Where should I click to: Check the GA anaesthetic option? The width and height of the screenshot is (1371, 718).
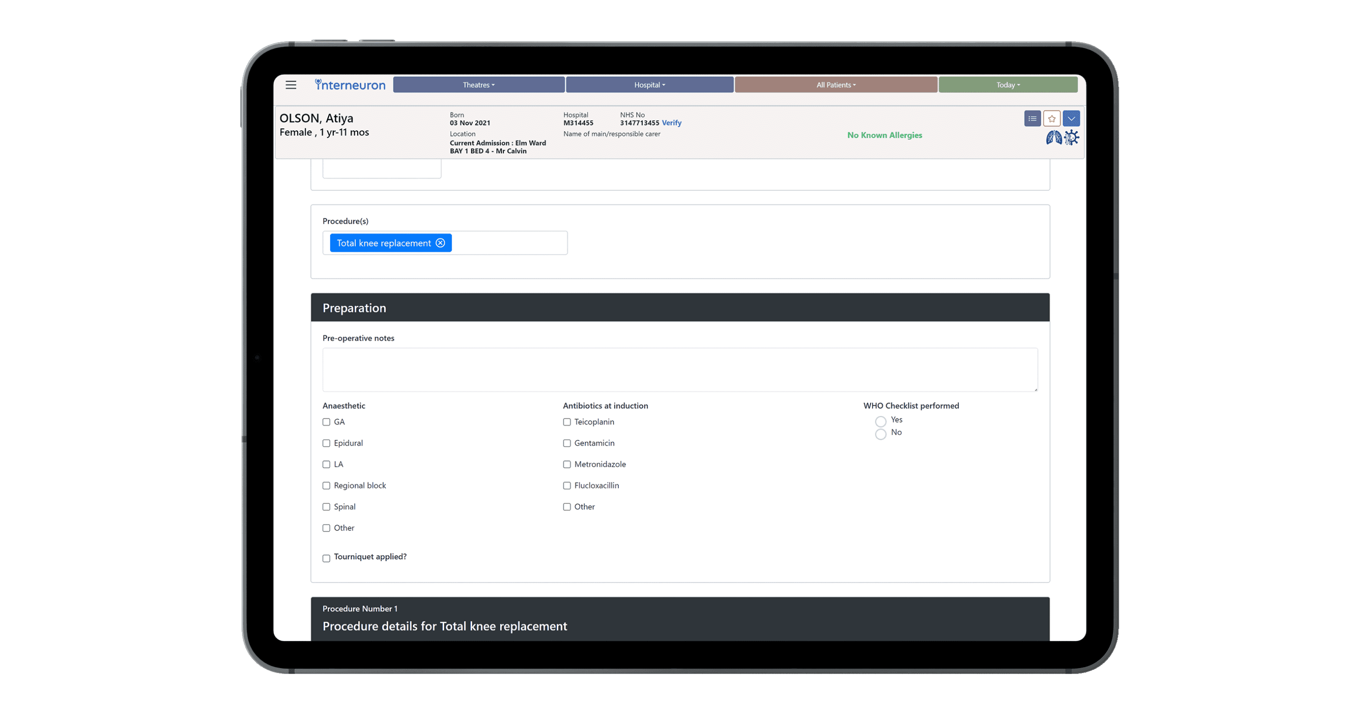pyautogui.click(x=326, y=422)
